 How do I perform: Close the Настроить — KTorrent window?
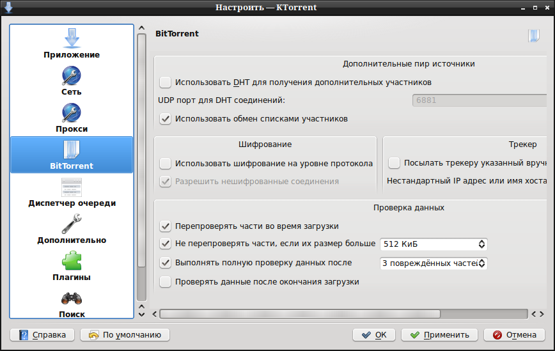coord(547,8)
